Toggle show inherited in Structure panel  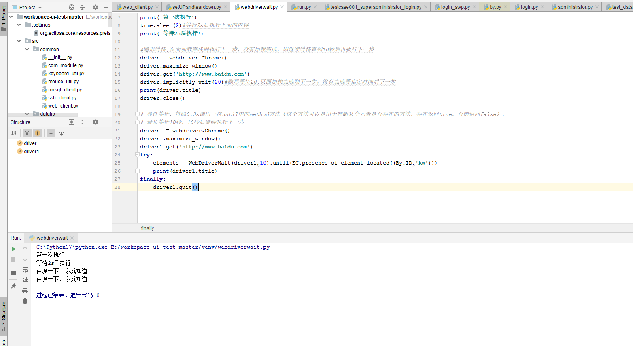27,133
